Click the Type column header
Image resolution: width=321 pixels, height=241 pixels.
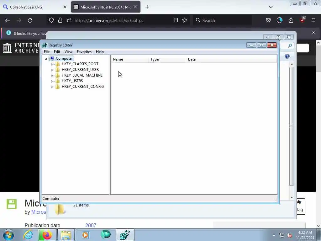[167, 59]
